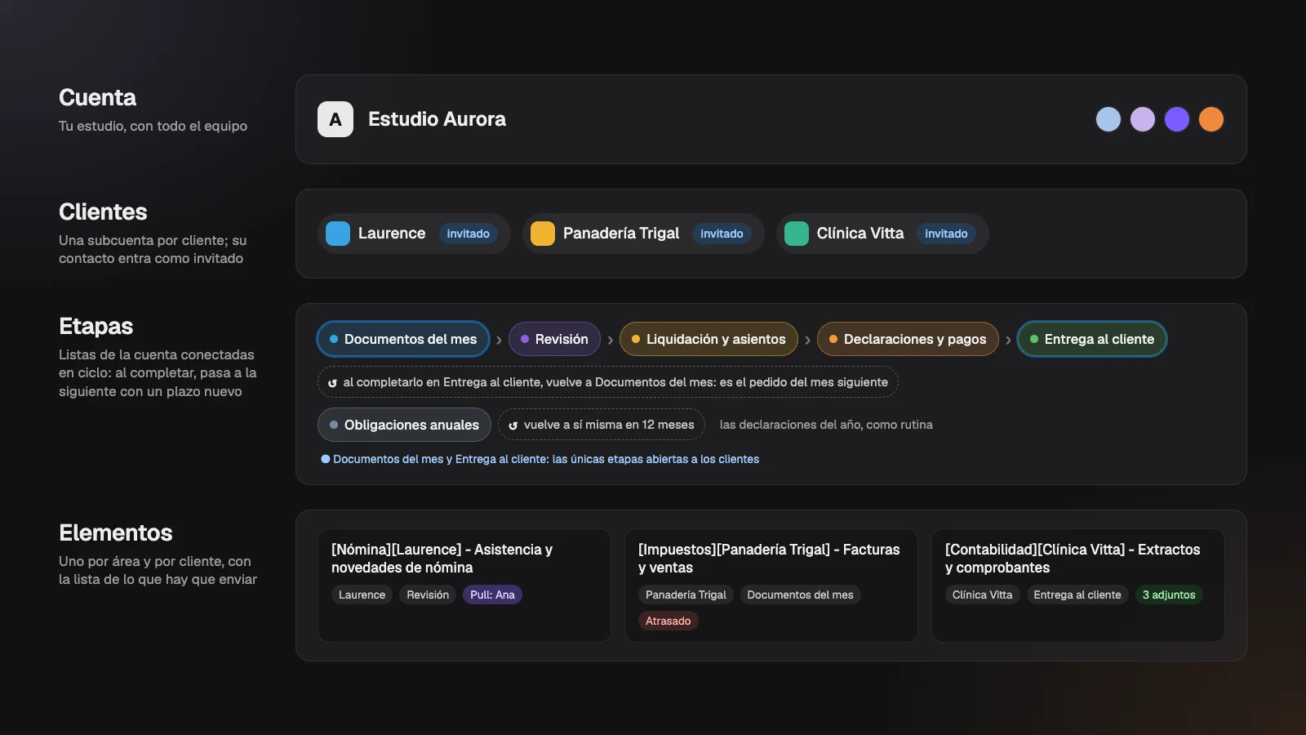
Task: Open the Obligaciones anuales list pill
Action: (404, 425)
